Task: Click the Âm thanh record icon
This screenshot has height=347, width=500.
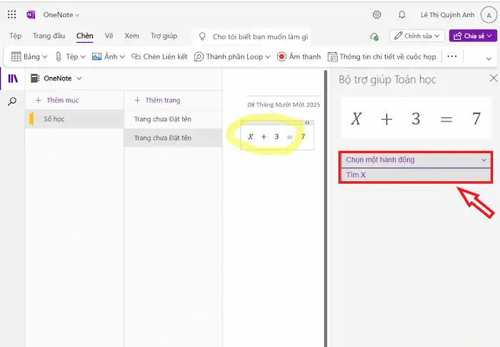Action: click(281, 56)
